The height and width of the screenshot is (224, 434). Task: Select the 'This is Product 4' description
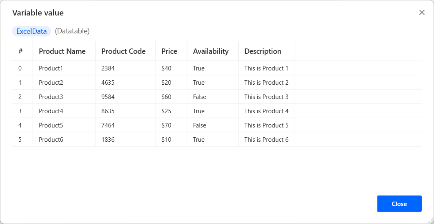click(266, 111)
